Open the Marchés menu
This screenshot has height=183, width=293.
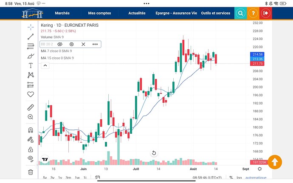tap(62, 13)
